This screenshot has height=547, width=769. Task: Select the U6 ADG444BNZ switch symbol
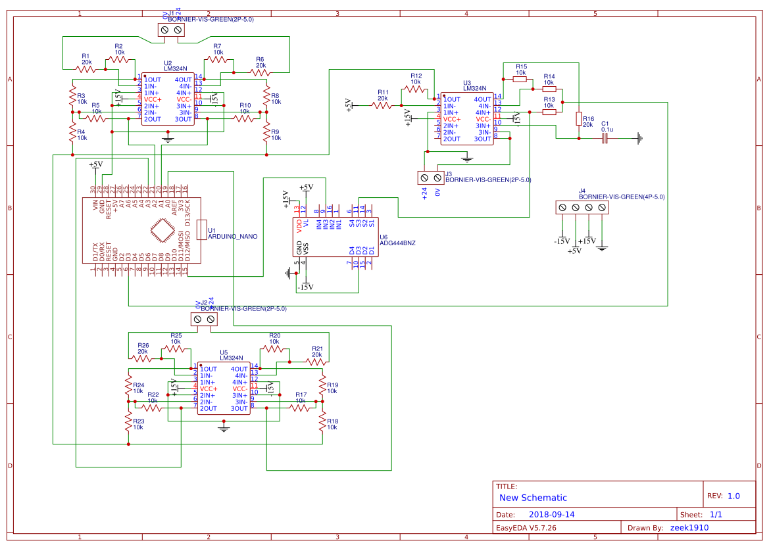tap(335, 237)
